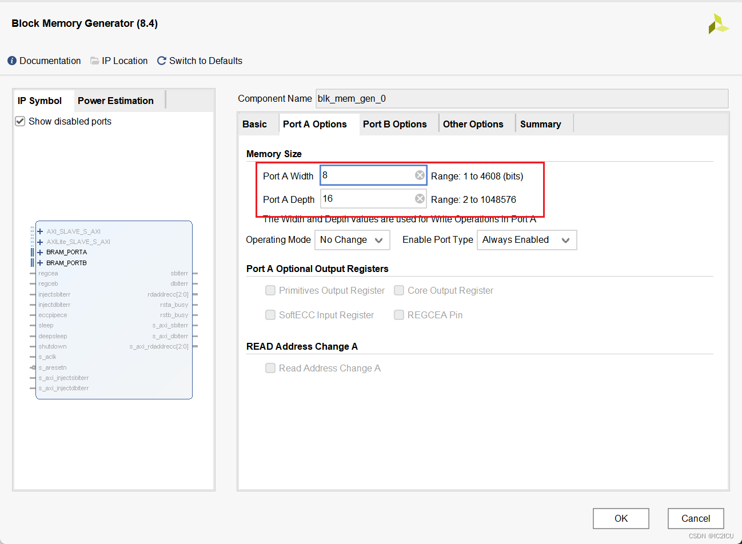
Task: Click Switch to Defaults
Action: click(x=206, y=61)
